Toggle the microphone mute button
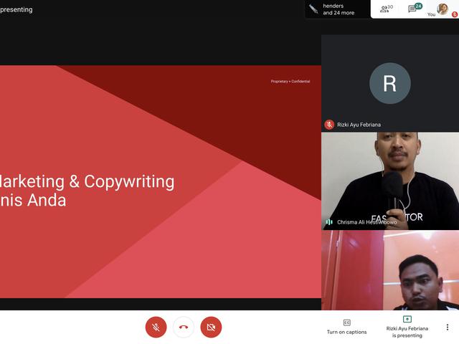The width and height of the screenshot is (459, 344). coord(156,327)
